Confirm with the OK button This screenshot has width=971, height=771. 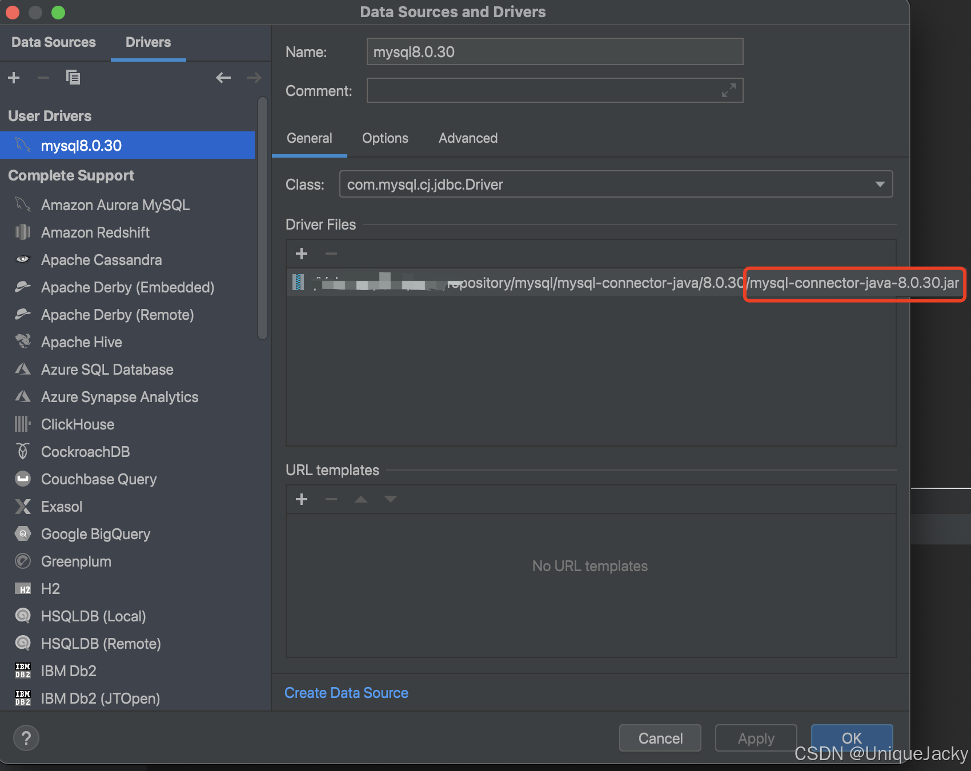tap(852, 738)
